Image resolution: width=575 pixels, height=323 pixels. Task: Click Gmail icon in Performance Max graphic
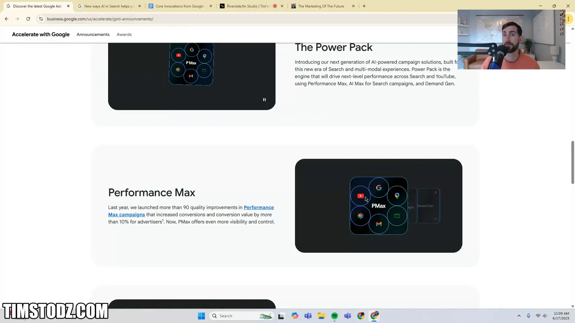(379, 224)
